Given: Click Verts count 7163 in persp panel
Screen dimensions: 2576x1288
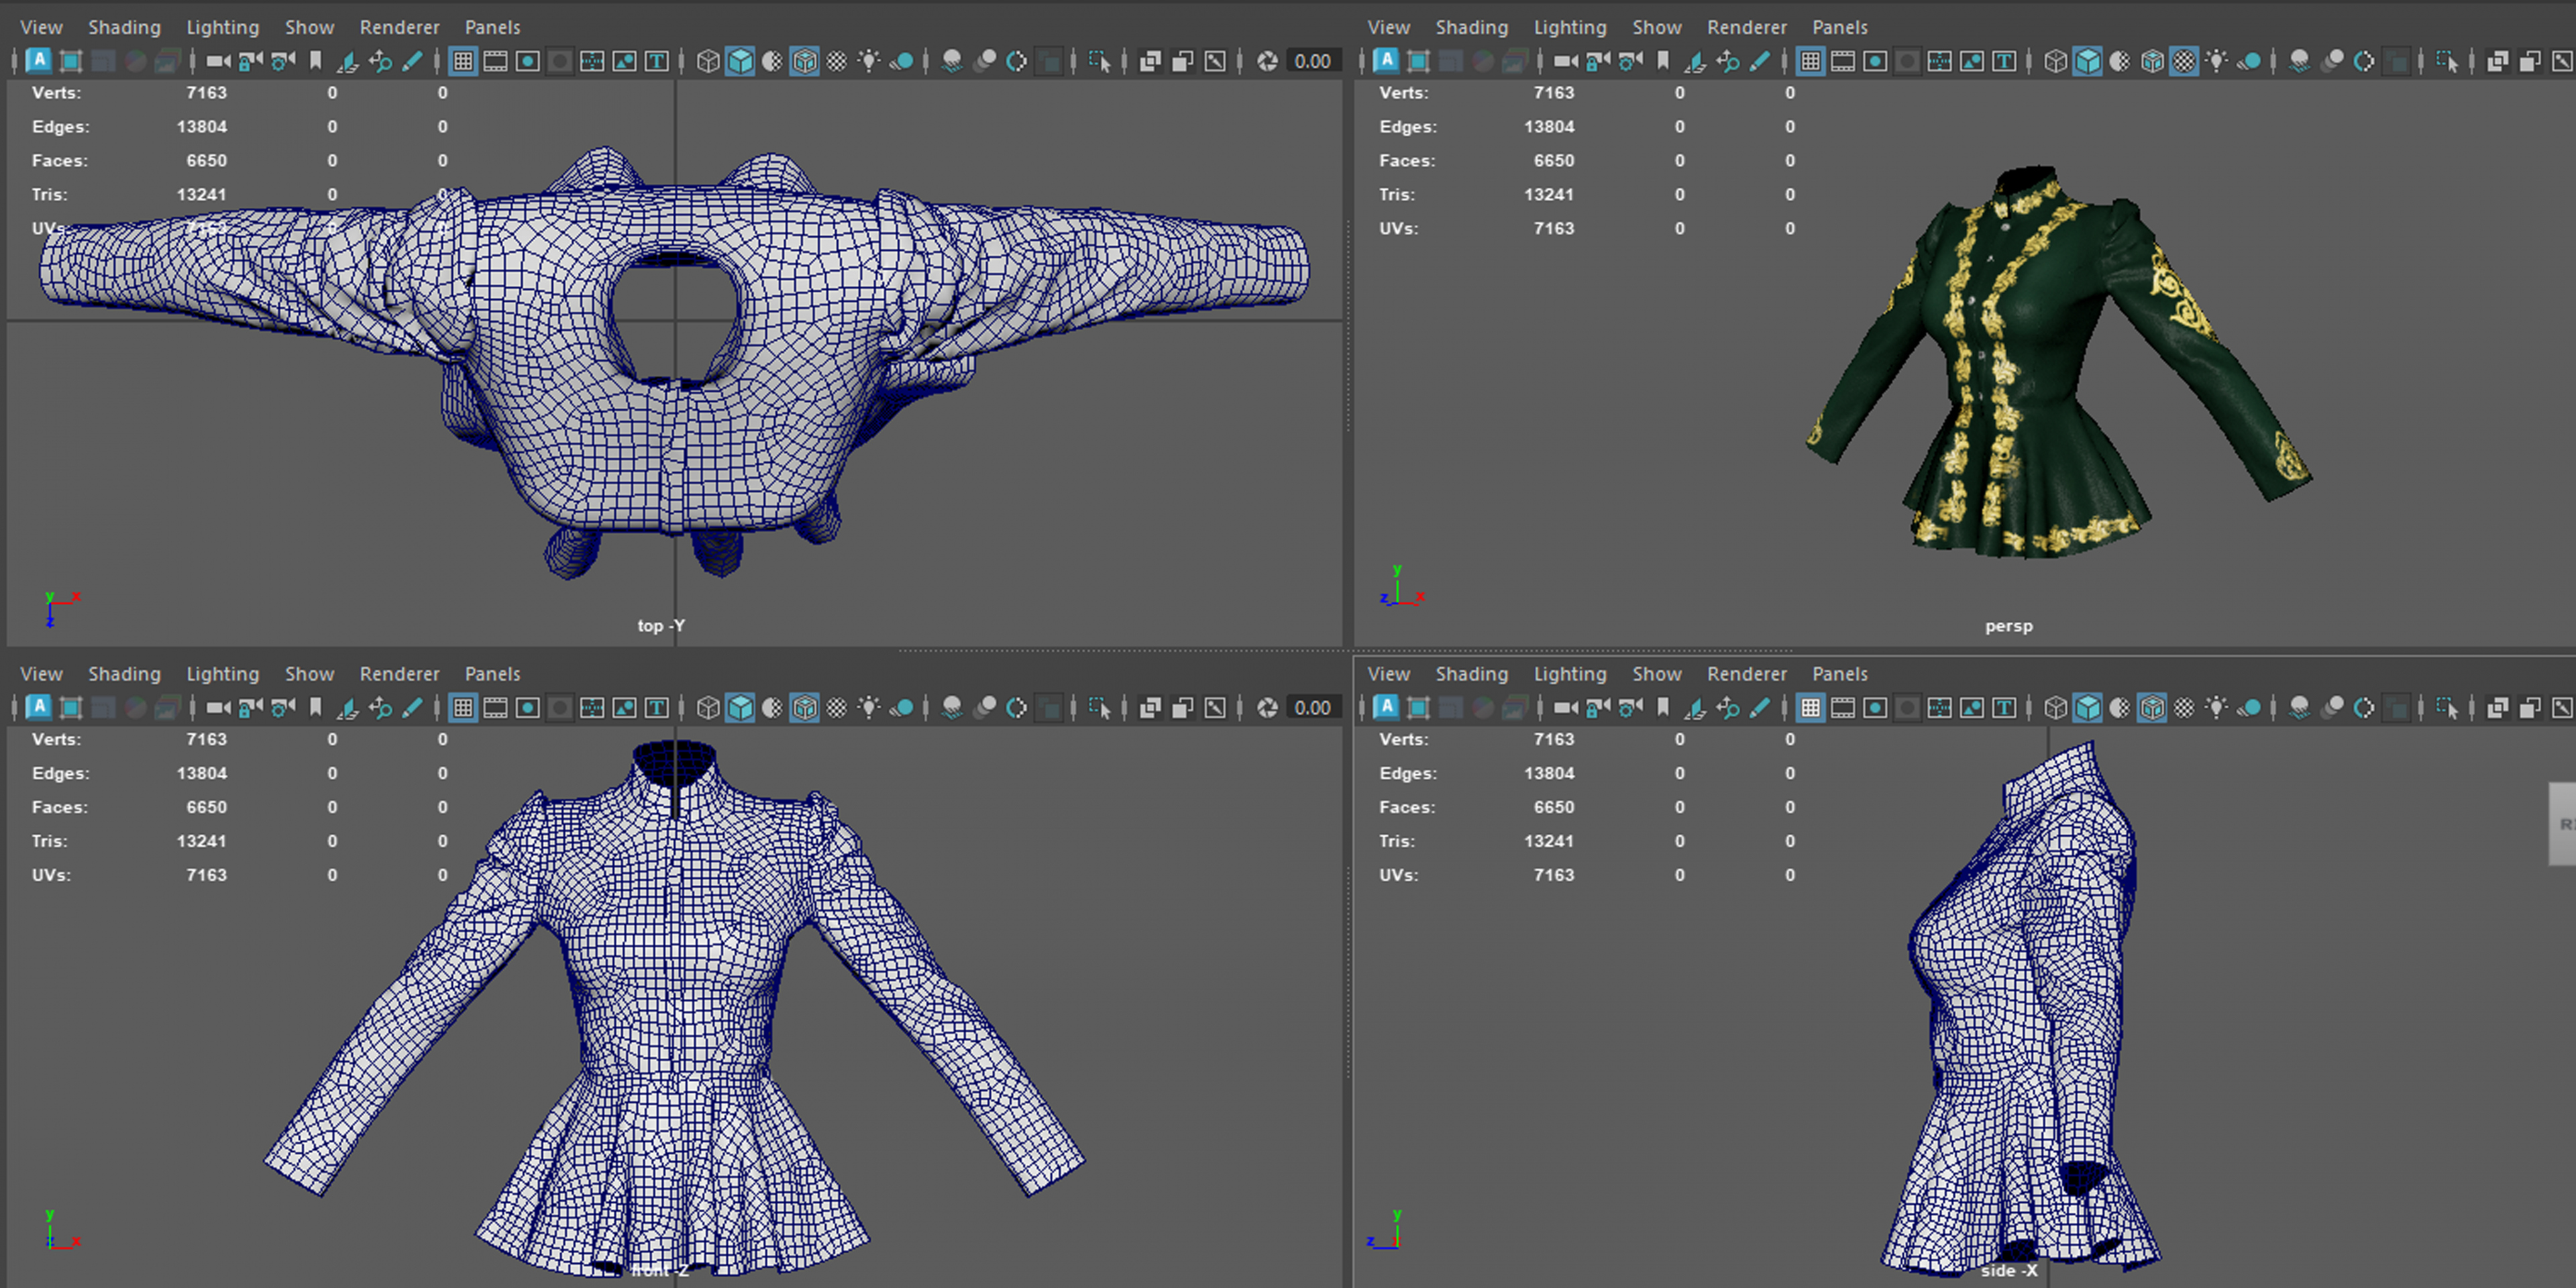Looking at the screenshot, I should pyautogui.click(x=1554, y=93).
